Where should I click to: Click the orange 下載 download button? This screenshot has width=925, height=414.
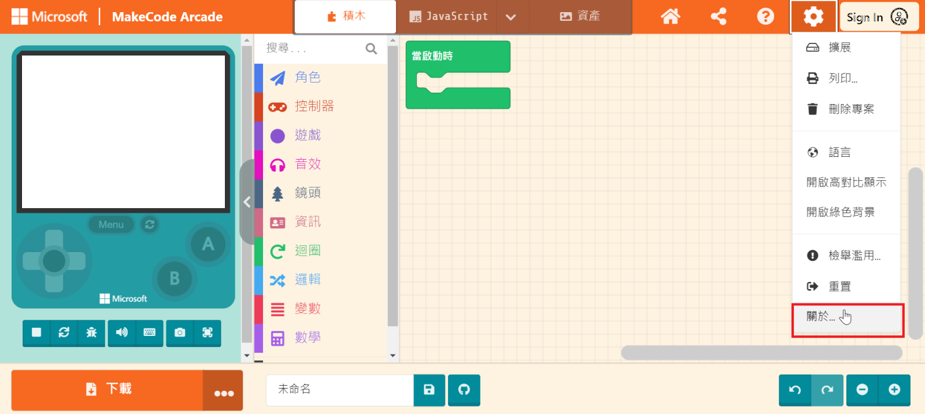[108, 390]
